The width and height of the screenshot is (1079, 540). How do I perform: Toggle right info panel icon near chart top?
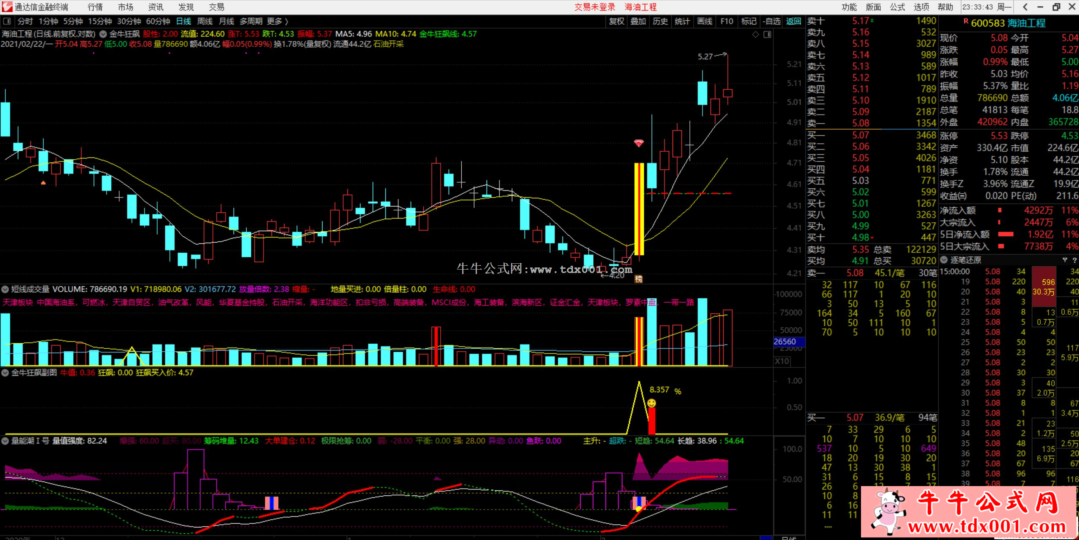[x=767, y=34]
